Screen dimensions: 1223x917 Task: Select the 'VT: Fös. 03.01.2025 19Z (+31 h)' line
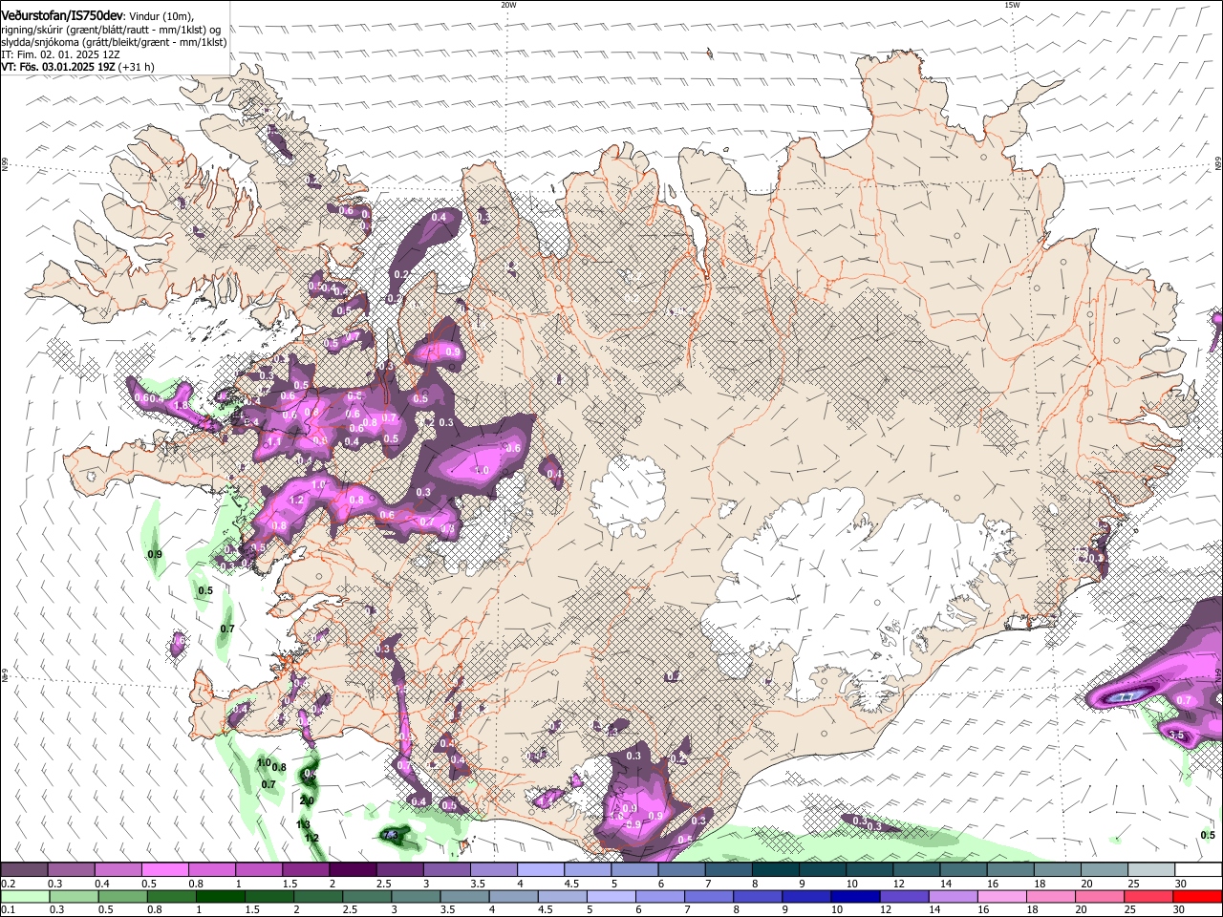click(x=77, y=67)
